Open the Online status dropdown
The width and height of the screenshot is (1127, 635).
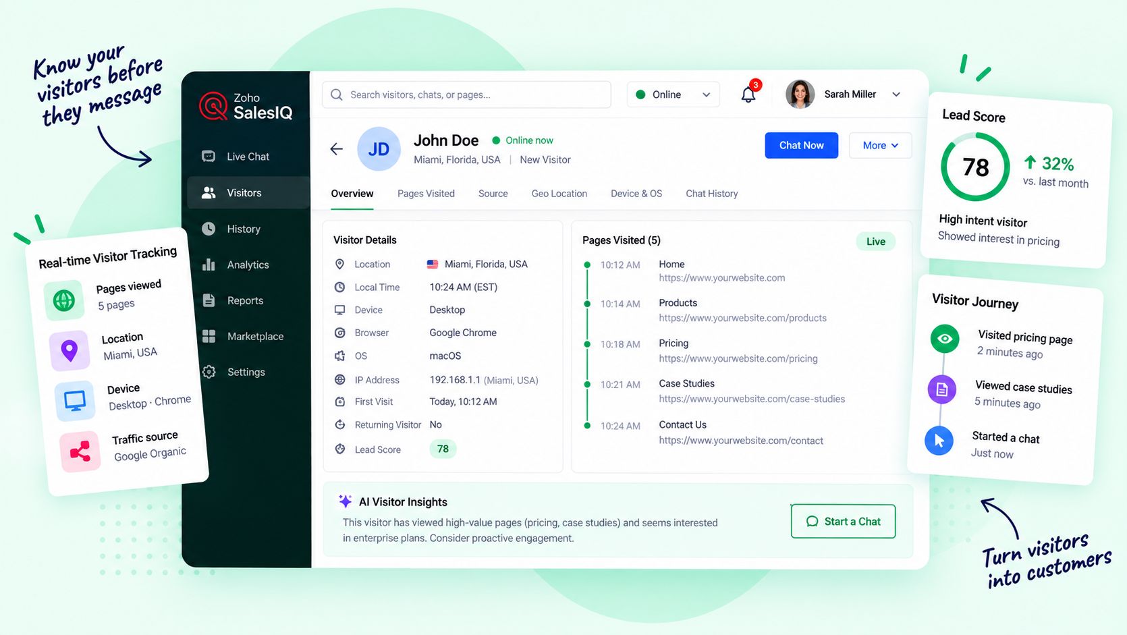point(673,94)
